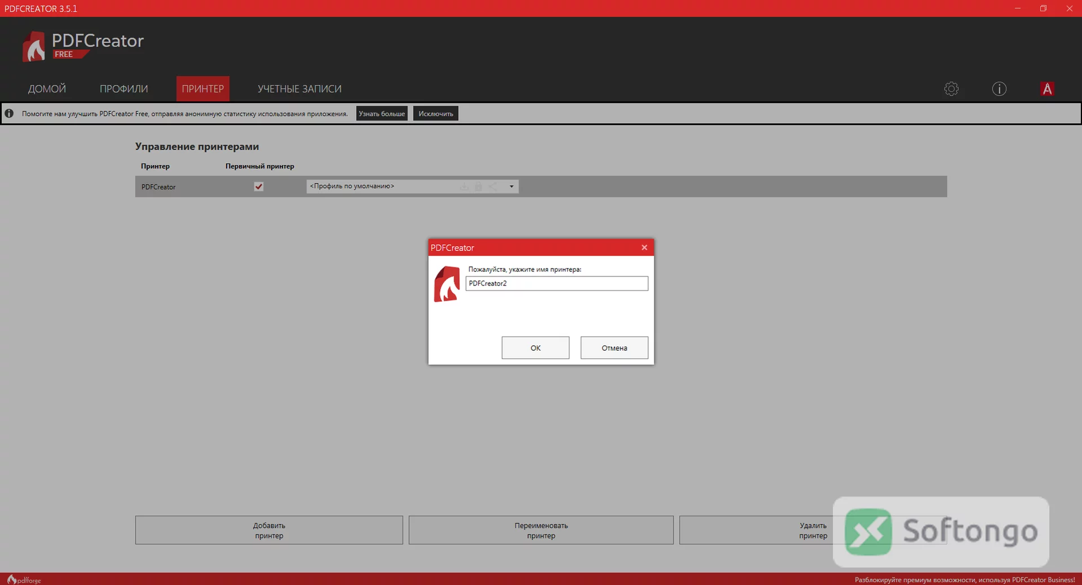Confirm printer name with OK button
The width and height of the screenshot is (1082, 585).
(x=535, y=348)
